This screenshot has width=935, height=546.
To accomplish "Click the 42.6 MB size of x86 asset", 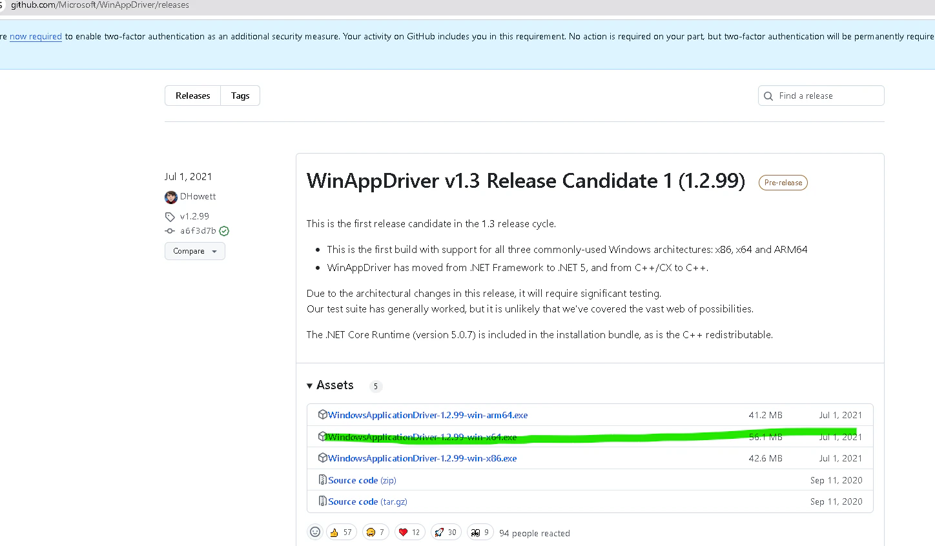I will tap(766, 458).
